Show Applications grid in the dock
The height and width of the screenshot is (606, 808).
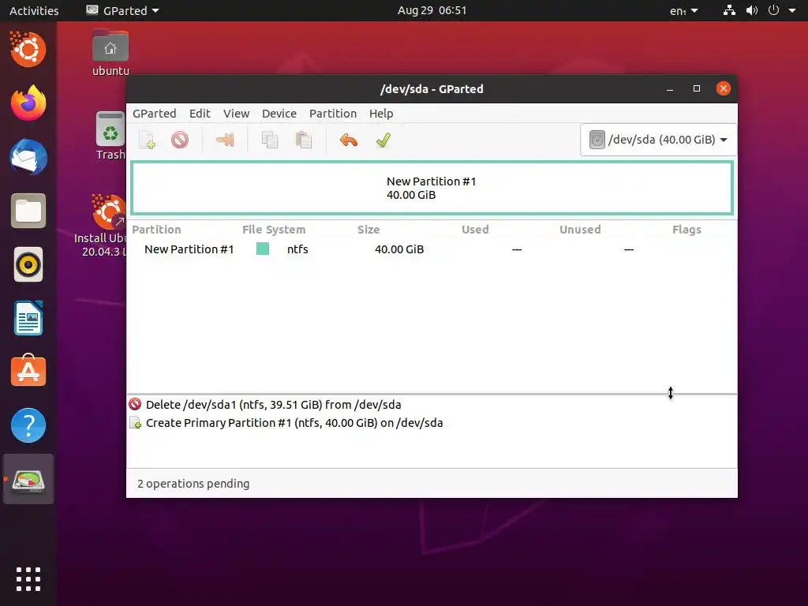tap(28, 578)
